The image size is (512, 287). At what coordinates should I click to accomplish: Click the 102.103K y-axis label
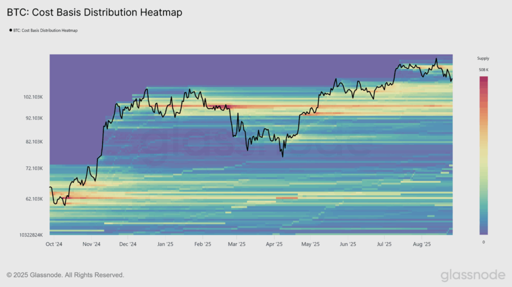coord(33,97)
